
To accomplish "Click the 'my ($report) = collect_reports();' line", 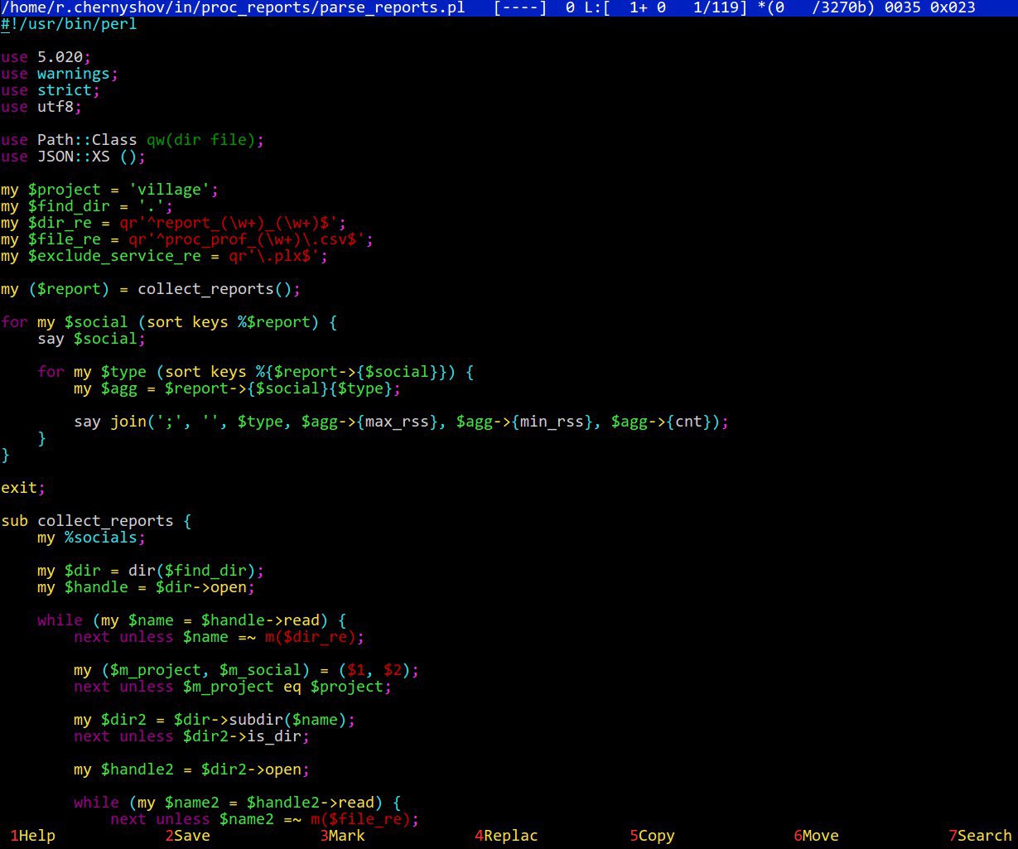I will click(x=151, y=289).
